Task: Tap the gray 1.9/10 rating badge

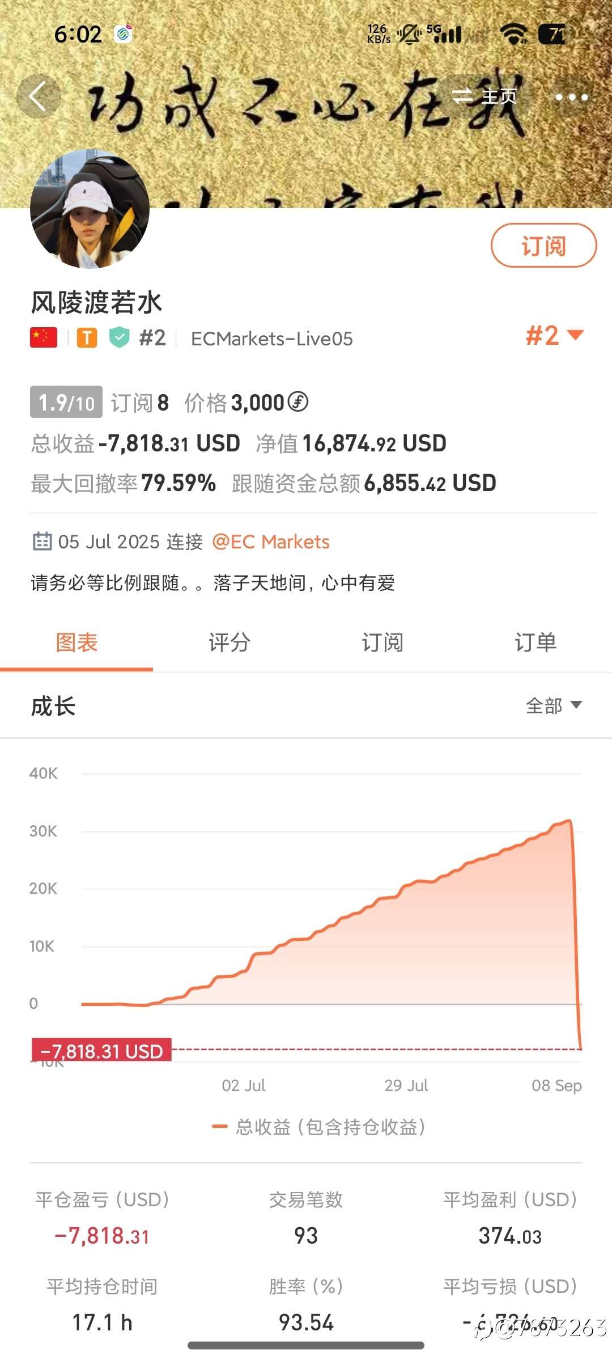Action: pos(66,402)
